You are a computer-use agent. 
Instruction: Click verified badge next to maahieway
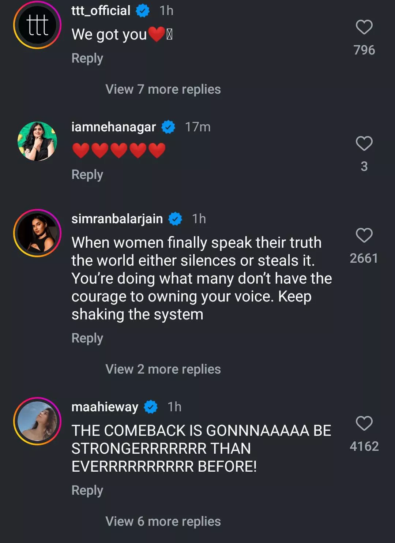[151, 407]
